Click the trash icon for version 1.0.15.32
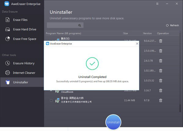Screen dimensions: 183x131 click(161, 80)
